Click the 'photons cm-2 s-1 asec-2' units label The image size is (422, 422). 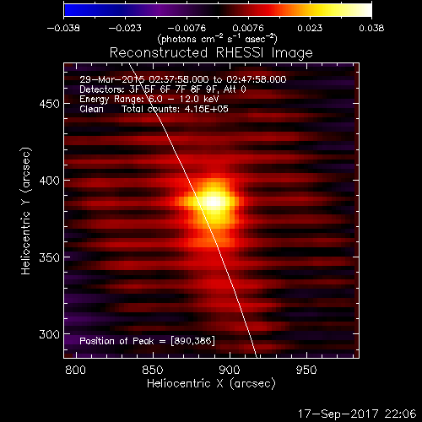tap(217, 39)
